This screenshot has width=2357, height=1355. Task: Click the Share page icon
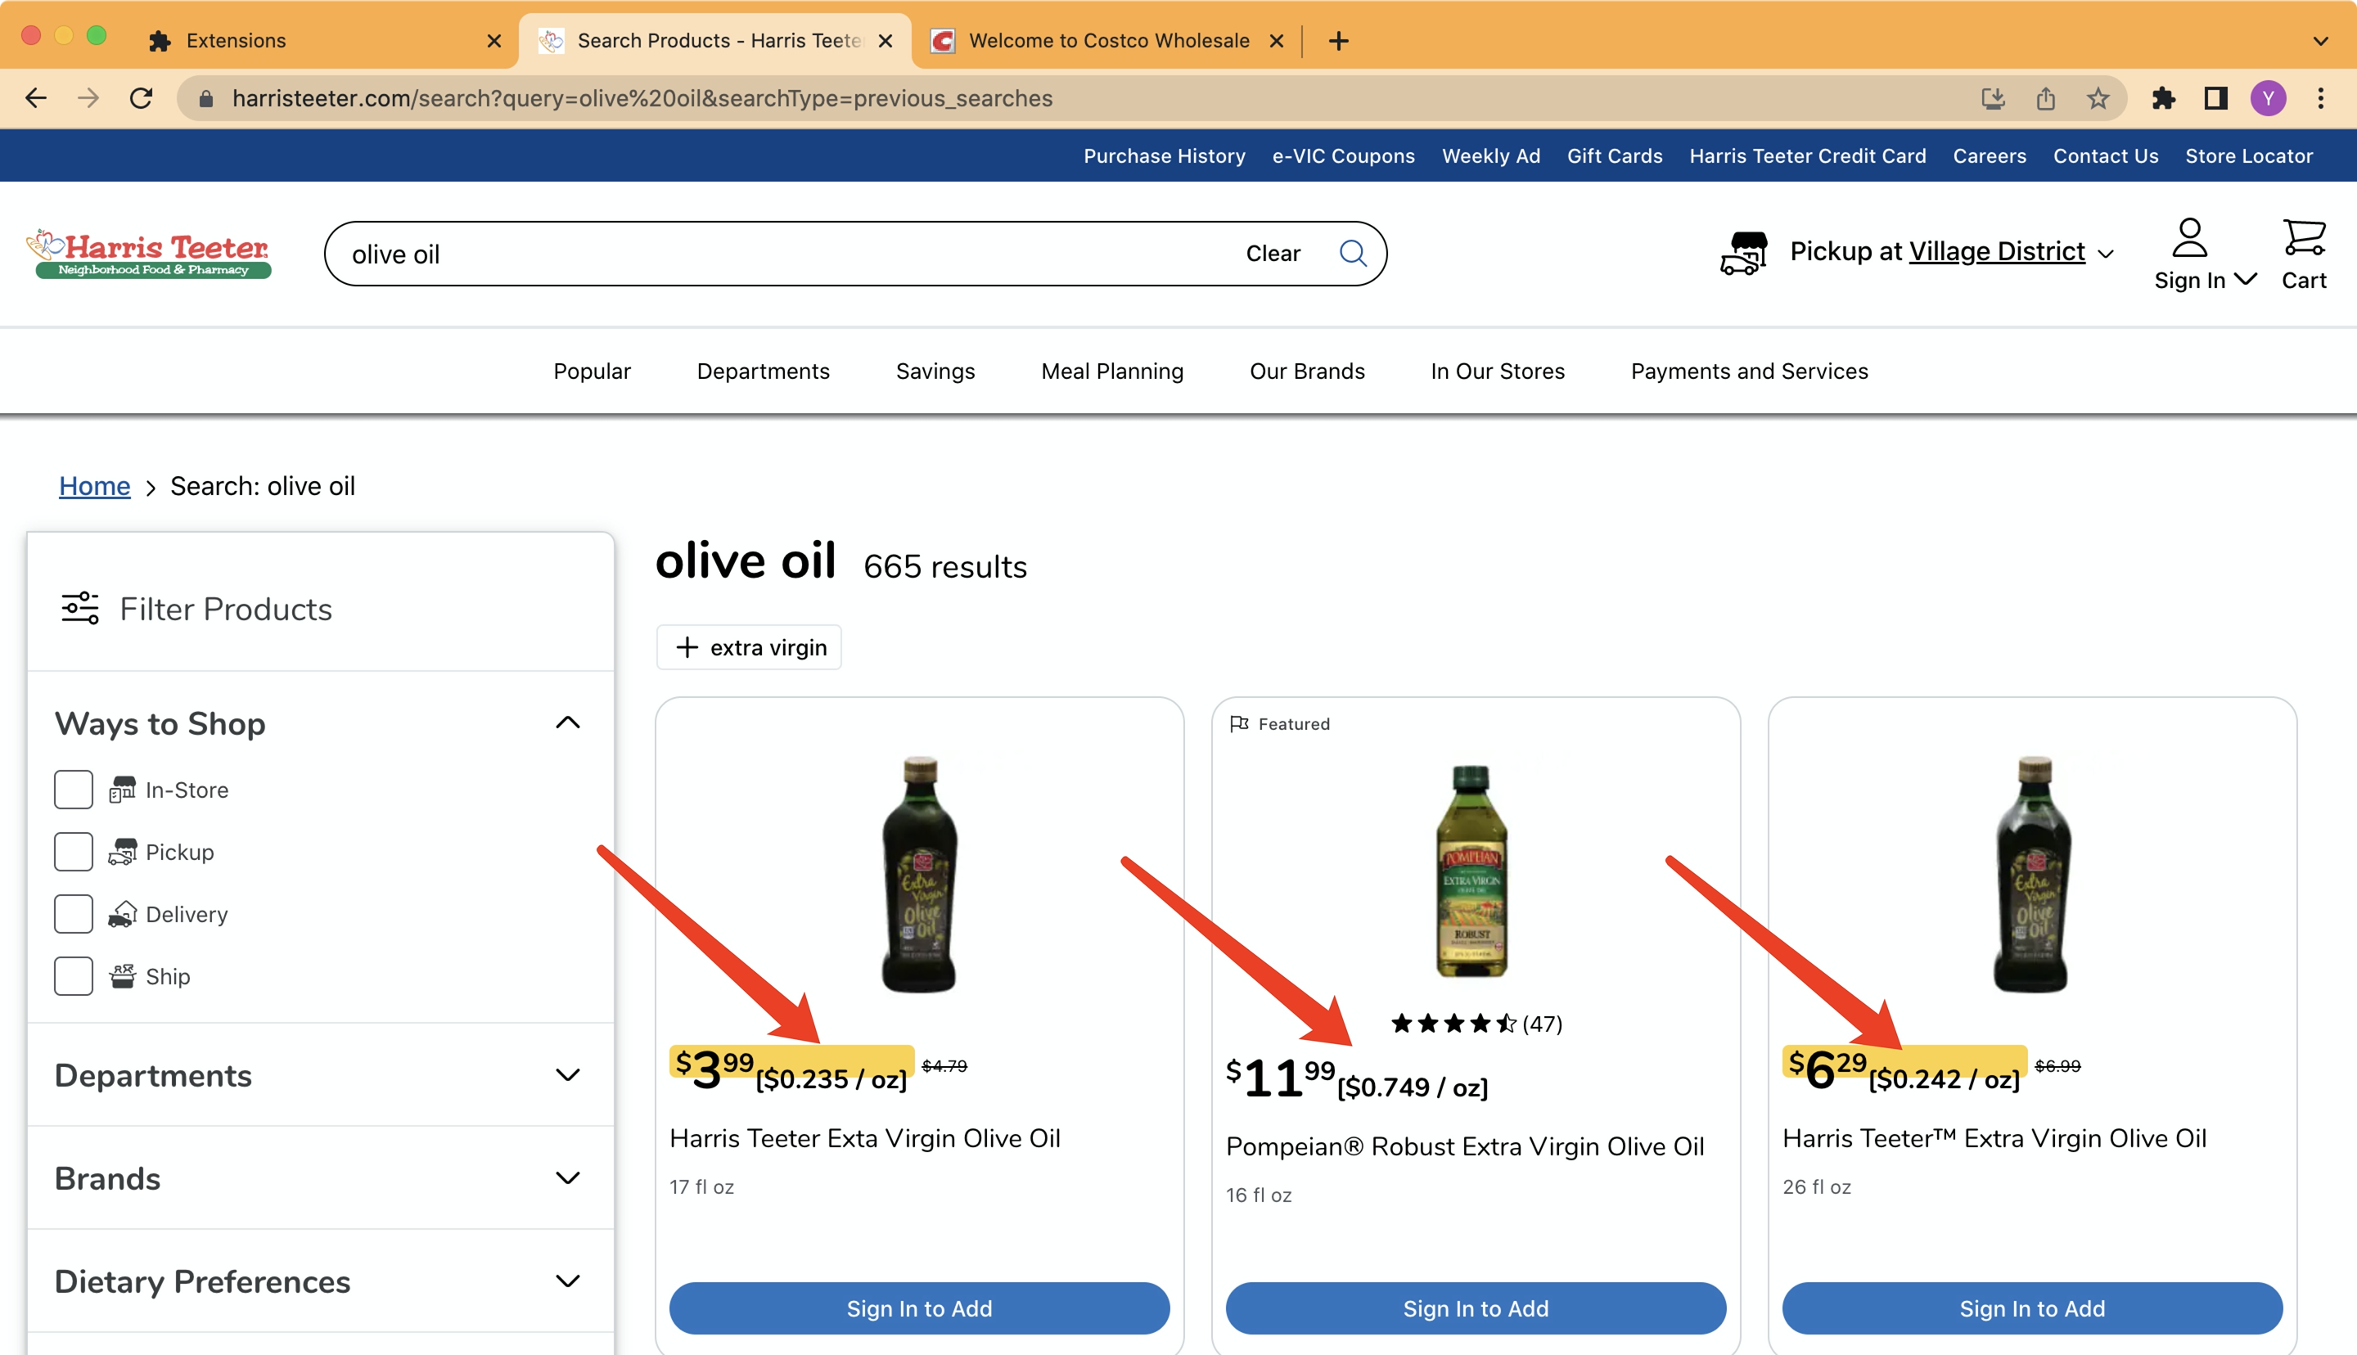[2045, 97]
